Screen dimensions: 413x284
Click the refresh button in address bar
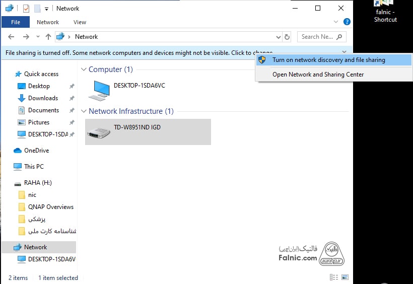(x=287, y=37)
